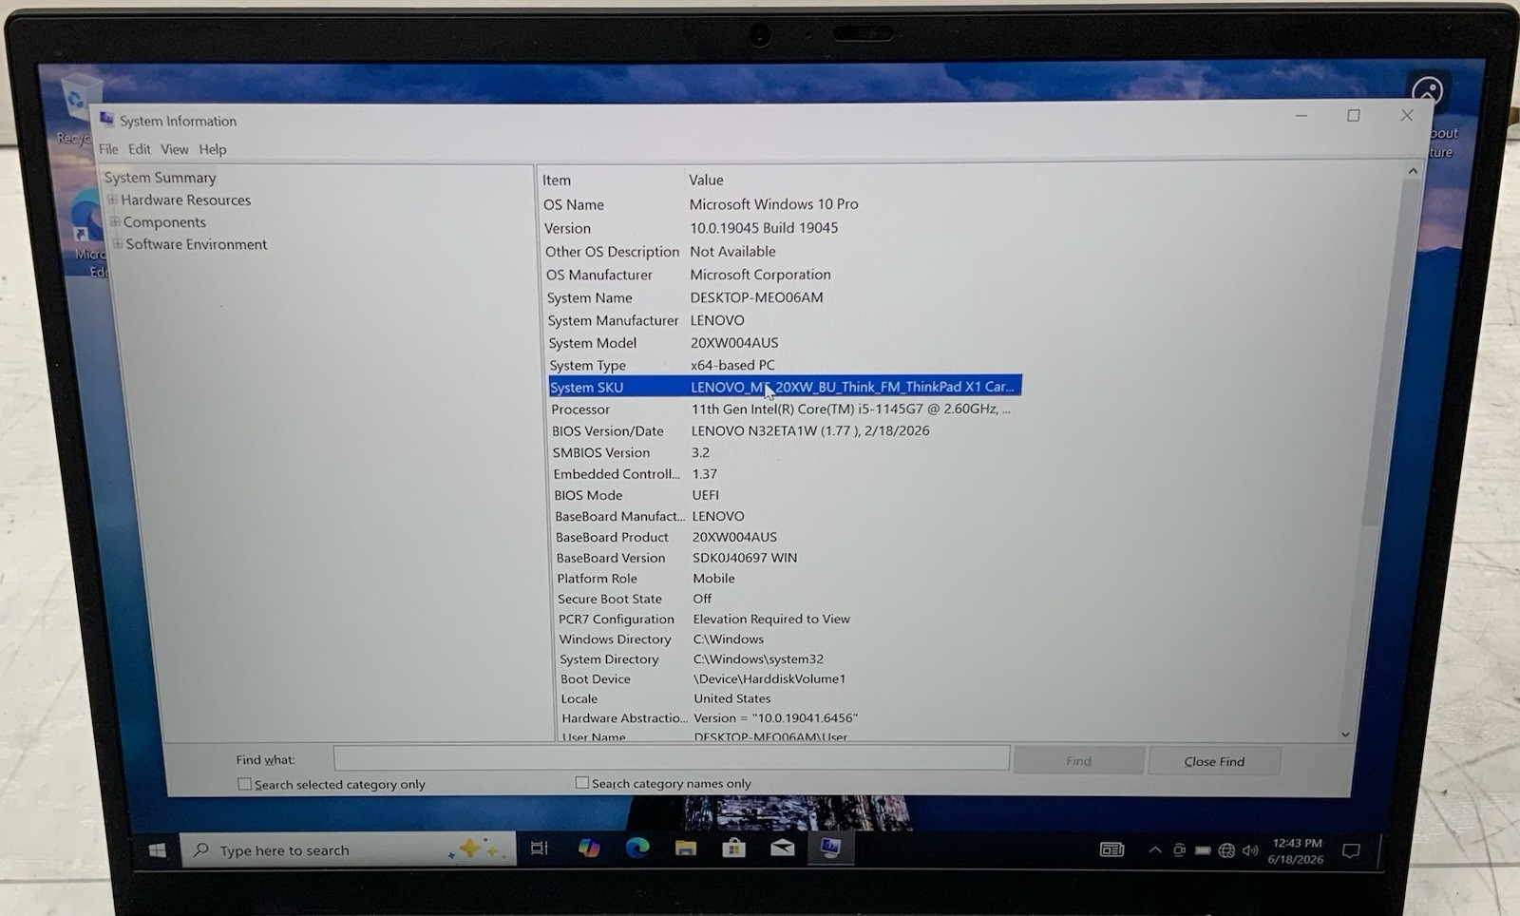Select the highlighted System SKU row
Viewport: 1520px width, 916px height.
(x=785, y=387)
